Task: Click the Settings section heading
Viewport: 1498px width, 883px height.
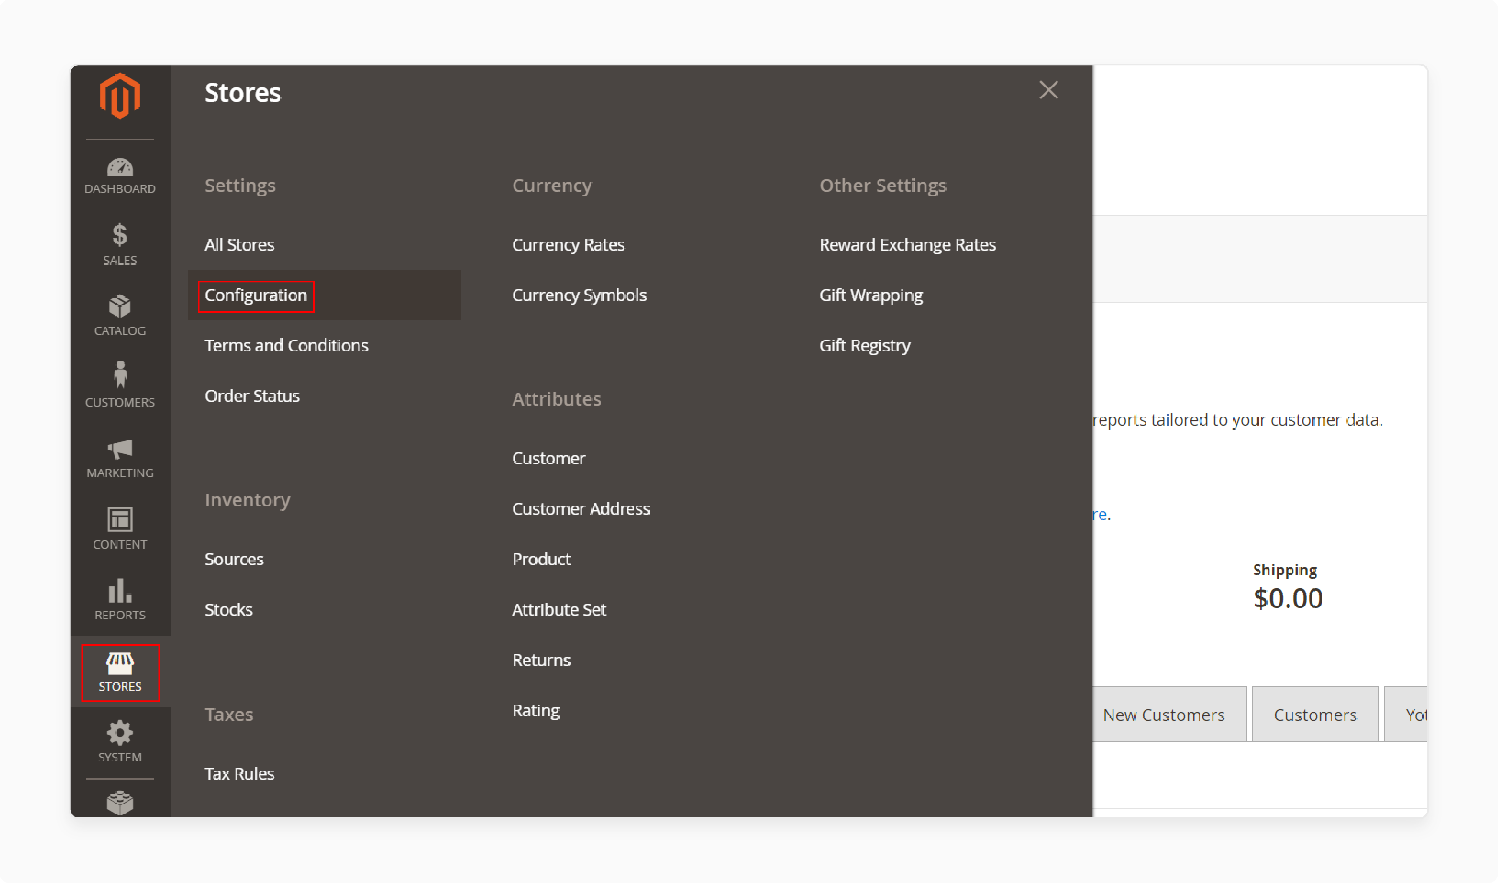Action: click(x=240, y=186)
